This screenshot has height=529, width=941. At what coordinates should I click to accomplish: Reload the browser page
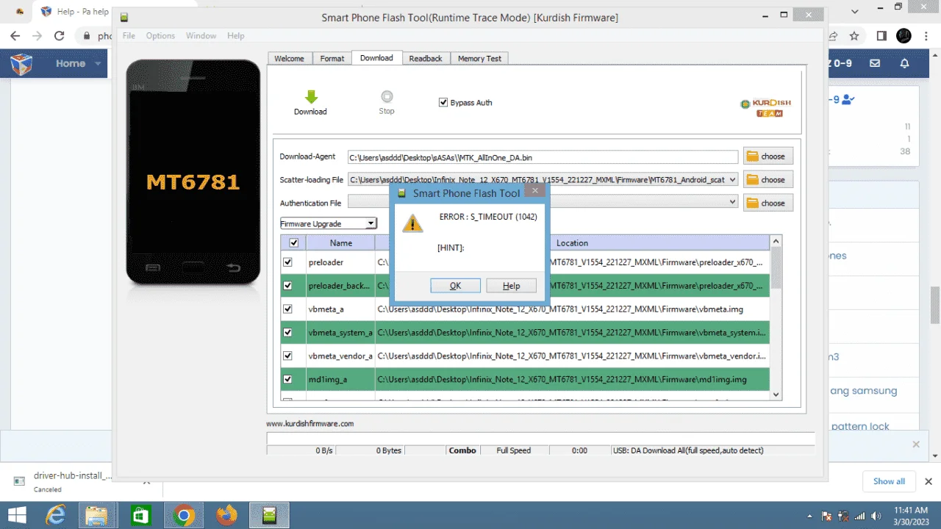pos(60,35)
